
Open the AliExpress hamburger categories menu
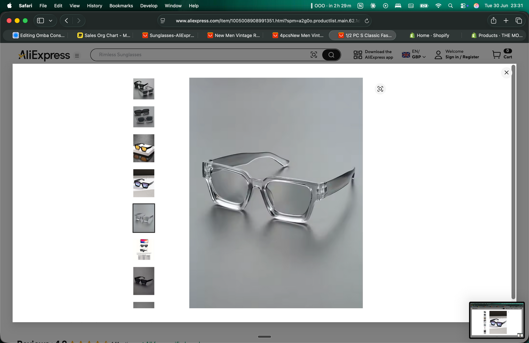(x=77, y=56)
